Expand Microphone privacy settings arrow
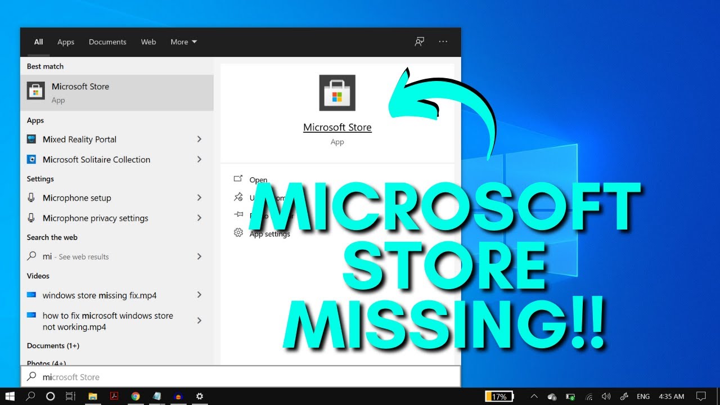The width and height of the screenshot is (720, 405). coord(199,218)
